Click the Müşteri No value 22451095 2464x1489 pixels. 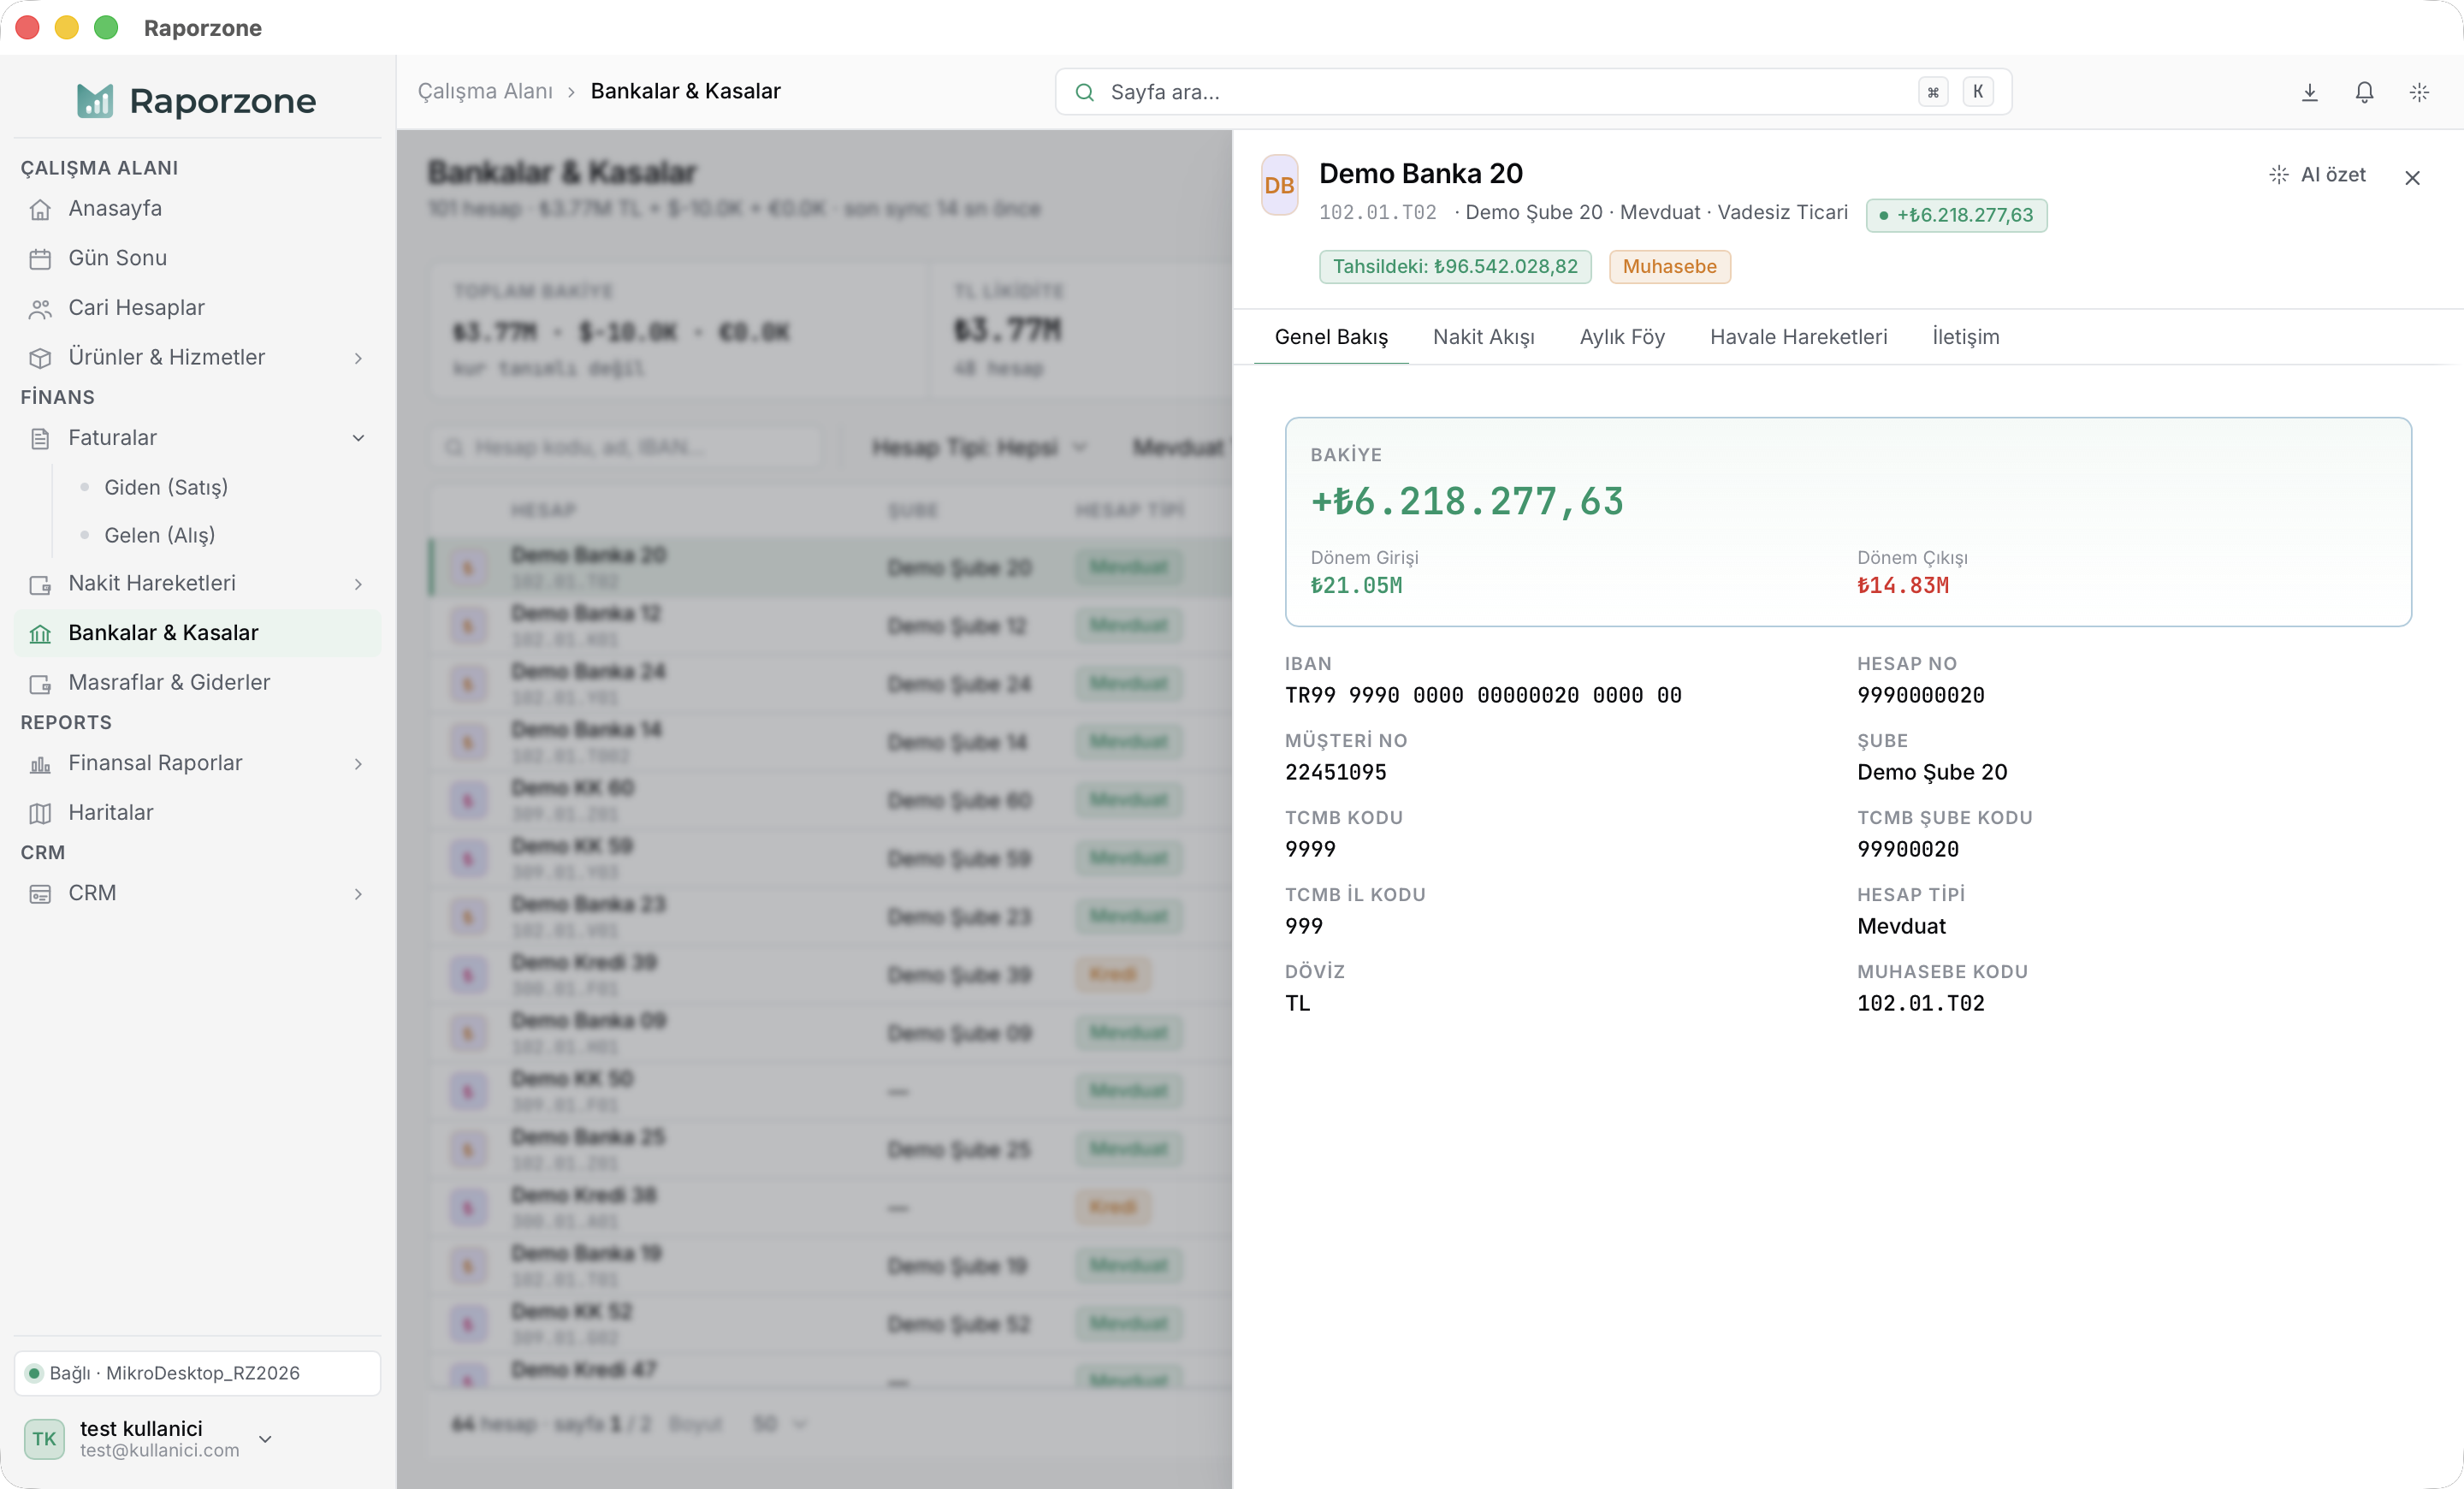(1335, 772)
